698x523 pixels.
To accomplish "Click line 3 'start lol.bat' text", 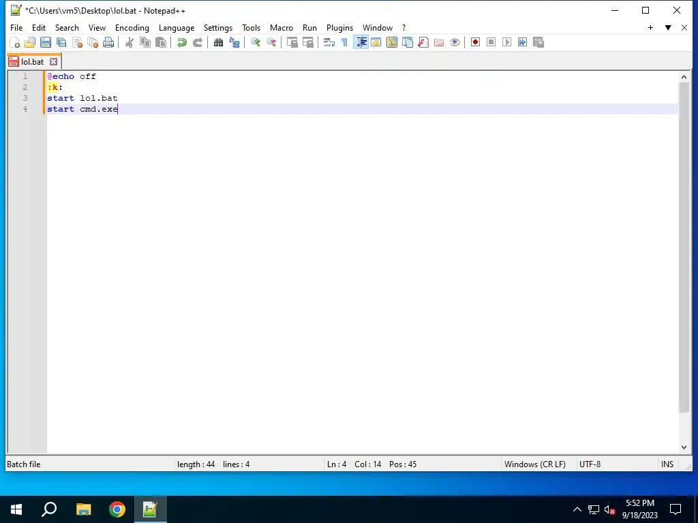I will [82, 98].
